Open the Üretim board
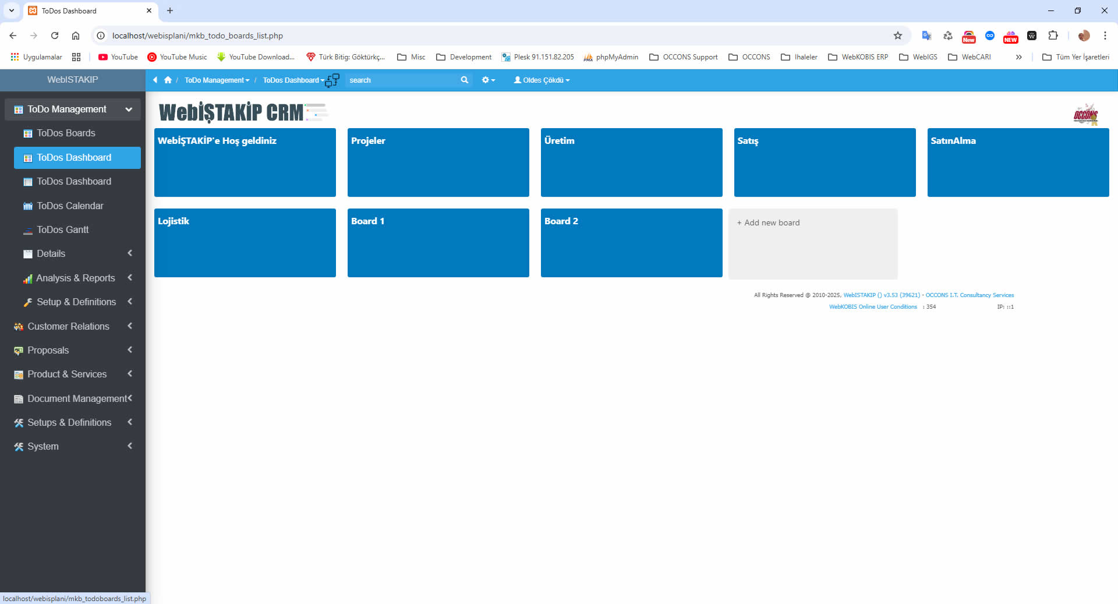 tap(632, 163)
